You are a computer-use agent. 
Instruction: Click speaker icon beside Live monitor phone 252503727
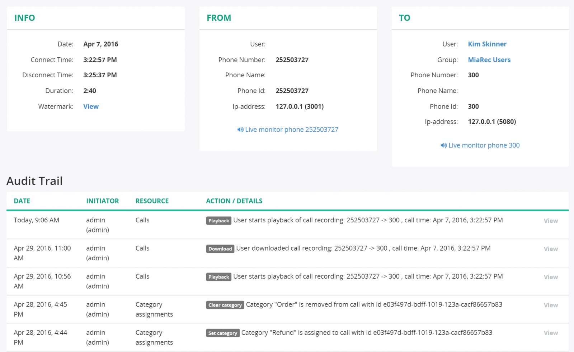click(240, 130)
